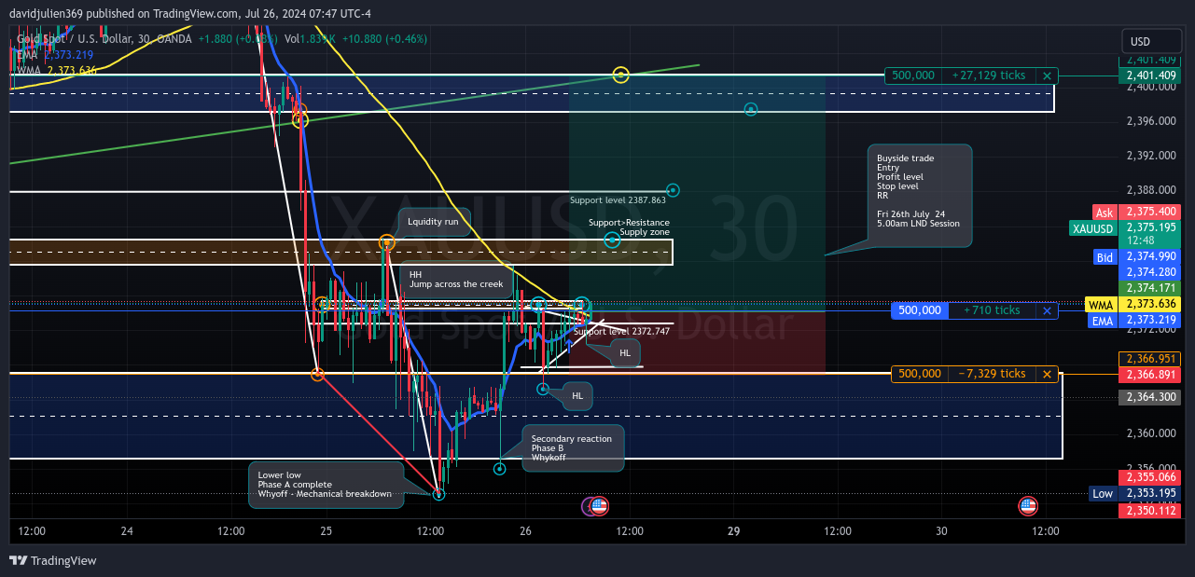1195x577 pixels.
Task: Click the TradingView logo
Action: tap(53, 560)
